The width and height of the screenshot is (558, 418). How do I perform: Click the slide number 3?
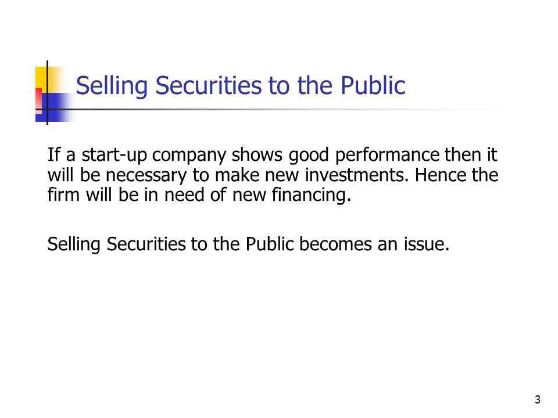coord(537,400)
